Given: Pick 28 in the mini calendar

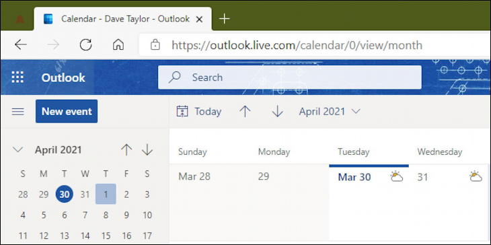Looking at the screenshot, I should click(23, 195).
